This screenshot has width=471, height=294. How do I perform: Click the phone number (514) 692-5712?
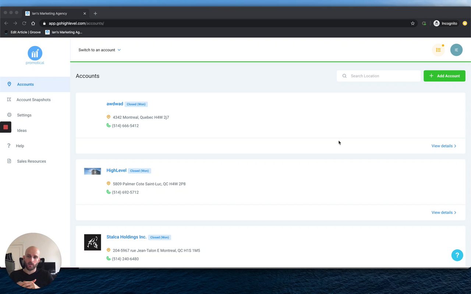[x=125, y=192]
